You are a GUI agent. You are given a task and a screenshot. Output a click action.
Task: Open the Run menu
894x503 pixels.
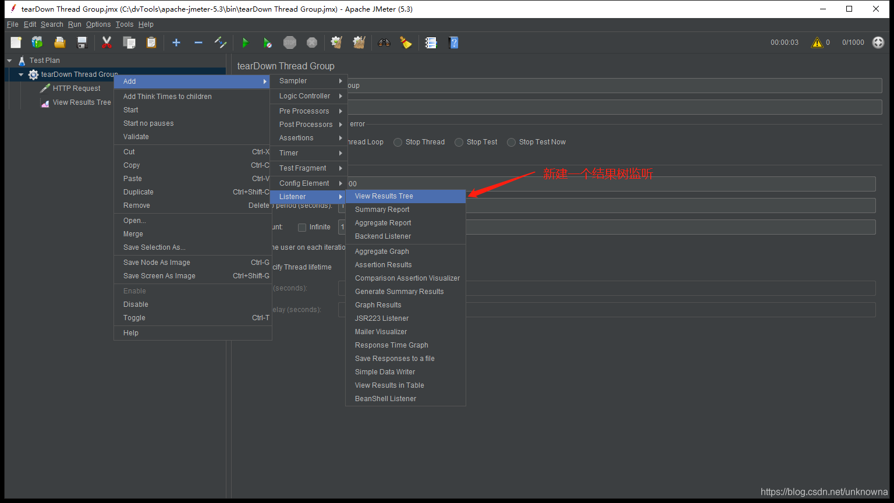[74, 24]
